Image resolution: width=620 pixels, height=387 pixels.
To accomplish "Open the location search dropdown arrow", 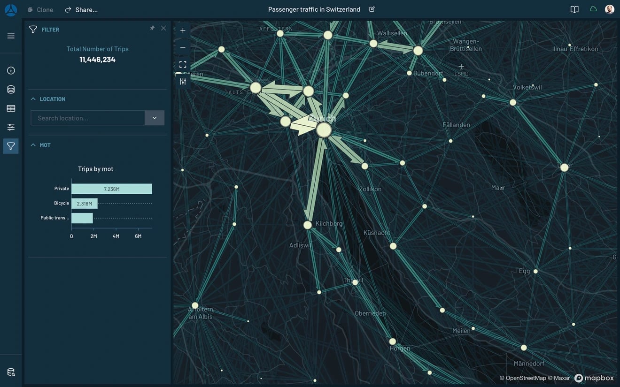I will click(x=155, y=118).
